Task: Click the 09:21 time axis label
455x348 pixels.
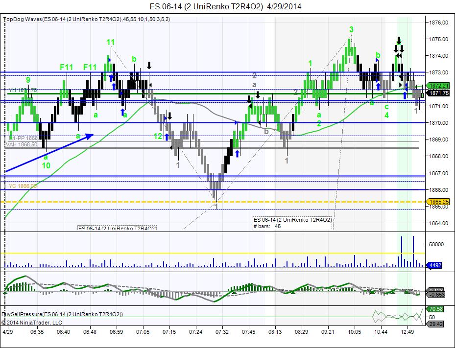Action: tap(328, 332)
